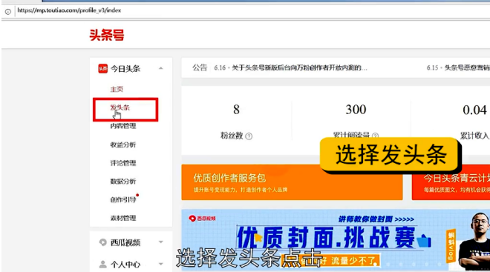The width and height of the screenshot is (490, 272).
Task: Click the fan count value 8
Action: tap(236, 110)
